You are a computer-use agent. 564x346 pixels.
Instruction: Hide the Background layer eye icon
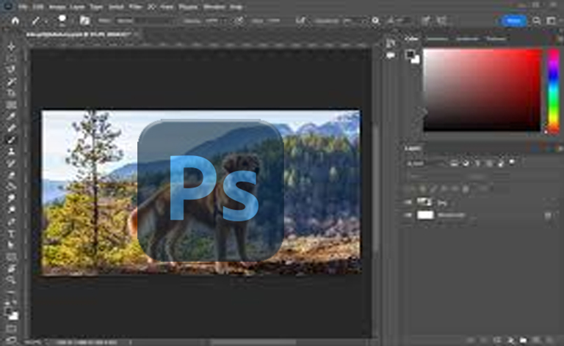tap(408, 215)
